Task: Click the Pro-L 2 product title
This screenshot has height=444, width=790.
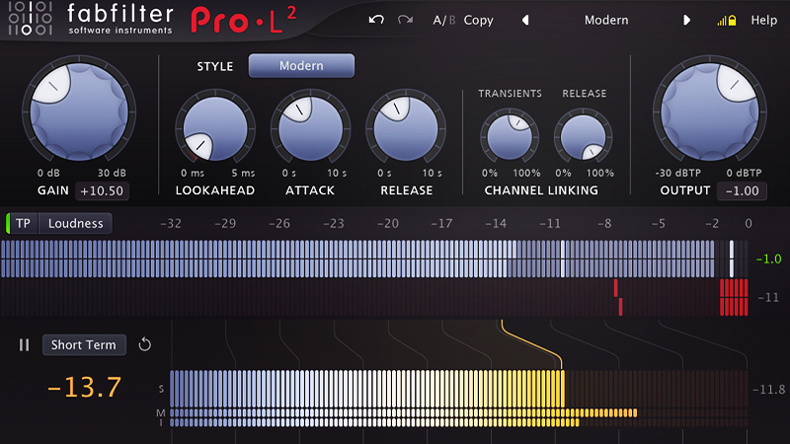Action: coord(243,20)
